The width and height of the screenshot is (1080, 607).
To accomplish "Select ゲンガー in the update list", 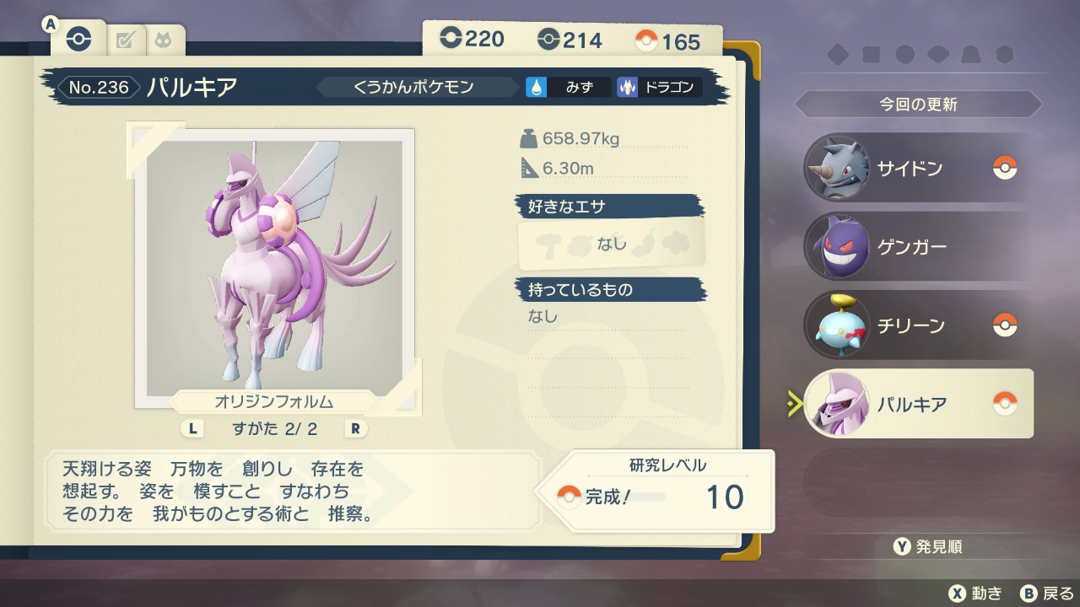I will click(x=918, y=246).
